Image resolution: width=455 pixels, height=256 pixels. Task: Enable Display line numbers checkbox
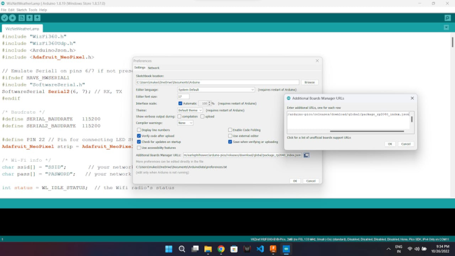[x=139, y=130]
